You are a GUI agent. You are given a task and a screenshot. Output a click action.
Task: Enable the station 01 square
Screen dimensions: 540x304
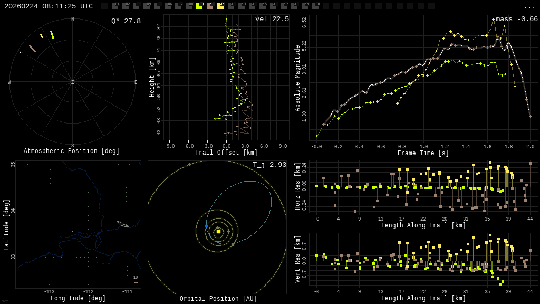(115, 6)
